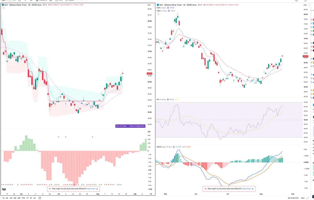Expand the left chart indicator legend chevron

tap(3, 8)
